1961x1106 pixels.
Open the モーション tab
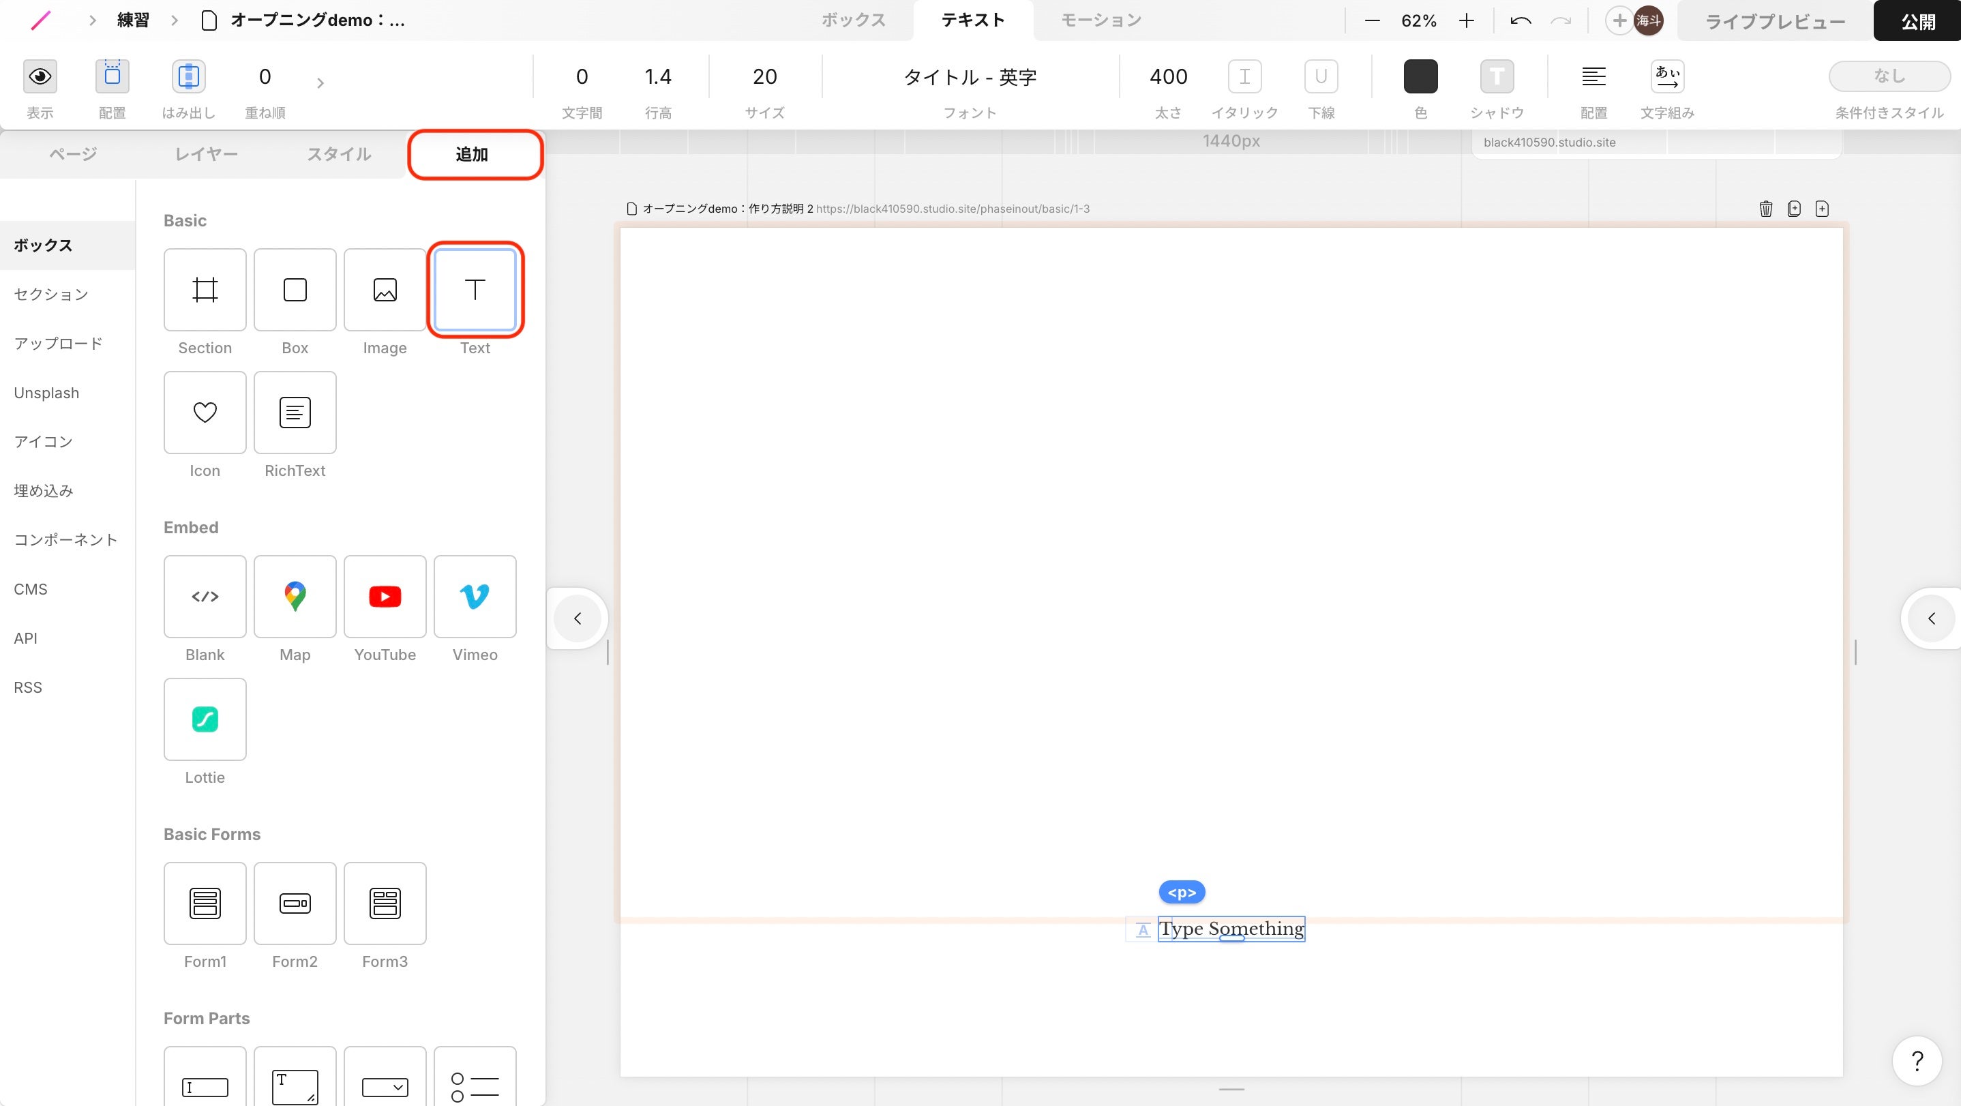click(x=1101, y=20)
